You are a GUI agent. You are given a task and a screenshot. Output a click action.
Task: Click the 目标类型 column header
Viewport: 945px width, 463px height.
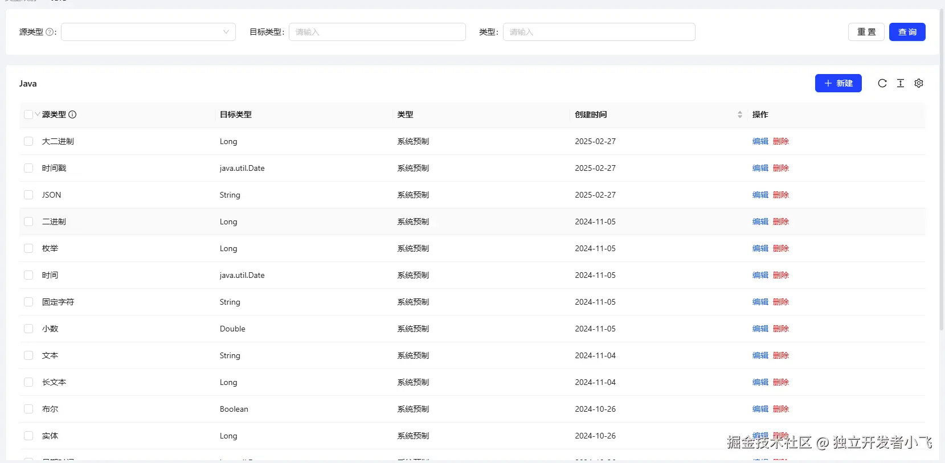pyautogui.click(x=235, y=114)
